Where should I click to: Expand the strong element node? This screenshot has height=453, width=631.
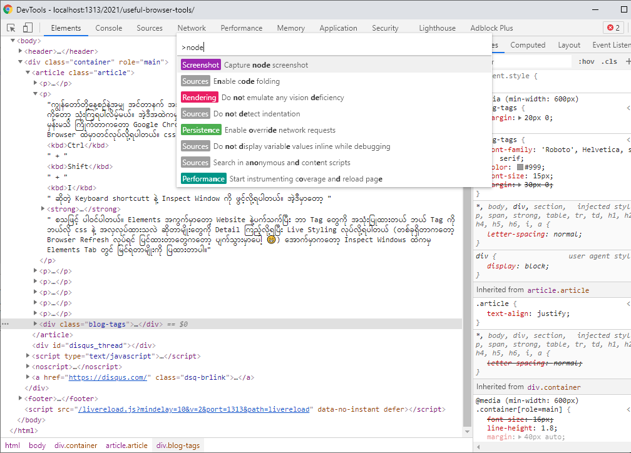coord(43,209)
